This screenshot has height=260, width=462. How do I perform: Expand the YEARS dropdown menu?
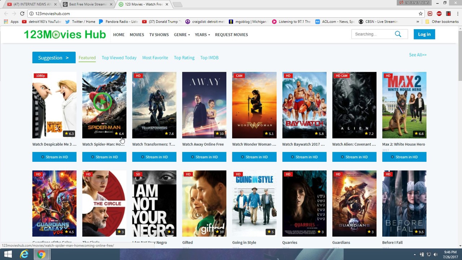click(202, 35)
